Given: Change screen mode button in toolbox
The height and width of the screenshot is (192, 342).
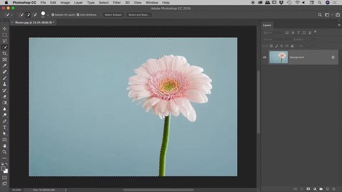Looking at the screenshot, I should [x=5, y=183].
